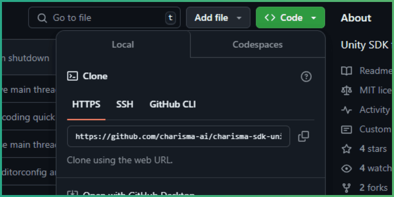The image size is (394, 197).
Task: Click the star icon beside 4 stars
Action: tap(347, 149)
